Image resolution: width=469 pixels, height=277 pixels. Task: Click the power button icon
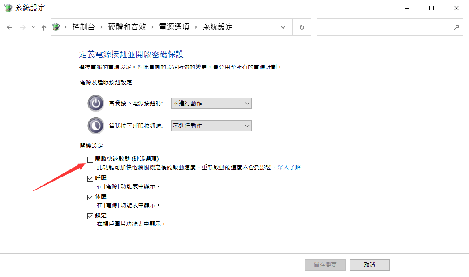click(96, 104)
